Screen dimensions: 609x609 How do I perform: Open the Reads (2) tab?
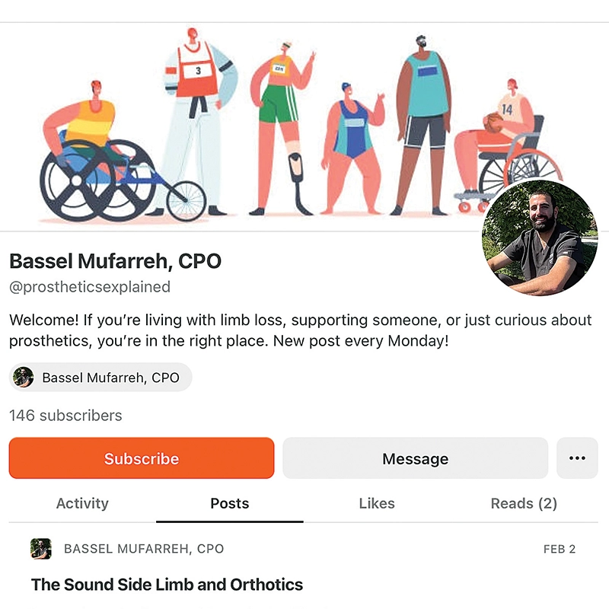524,503
